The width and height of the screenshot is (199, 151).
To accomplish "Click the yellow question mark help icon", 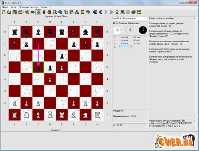I will coord(139,12).
